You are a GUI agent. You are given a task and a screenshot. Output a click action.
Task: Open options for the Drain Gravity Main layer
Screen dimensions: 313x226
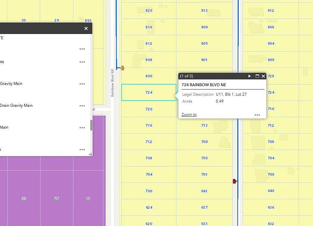(x=82, y=106)
